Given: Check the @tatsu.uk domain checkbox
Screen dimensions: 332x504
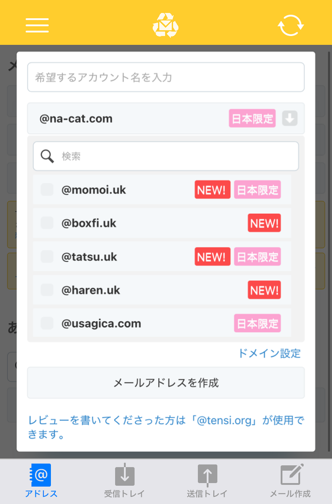Looking at the screenshot, I should pyautogui.click(x=47, y=256).
